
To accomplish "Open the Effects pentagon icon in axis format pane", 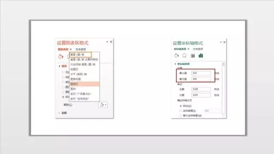I will (185, 55).
